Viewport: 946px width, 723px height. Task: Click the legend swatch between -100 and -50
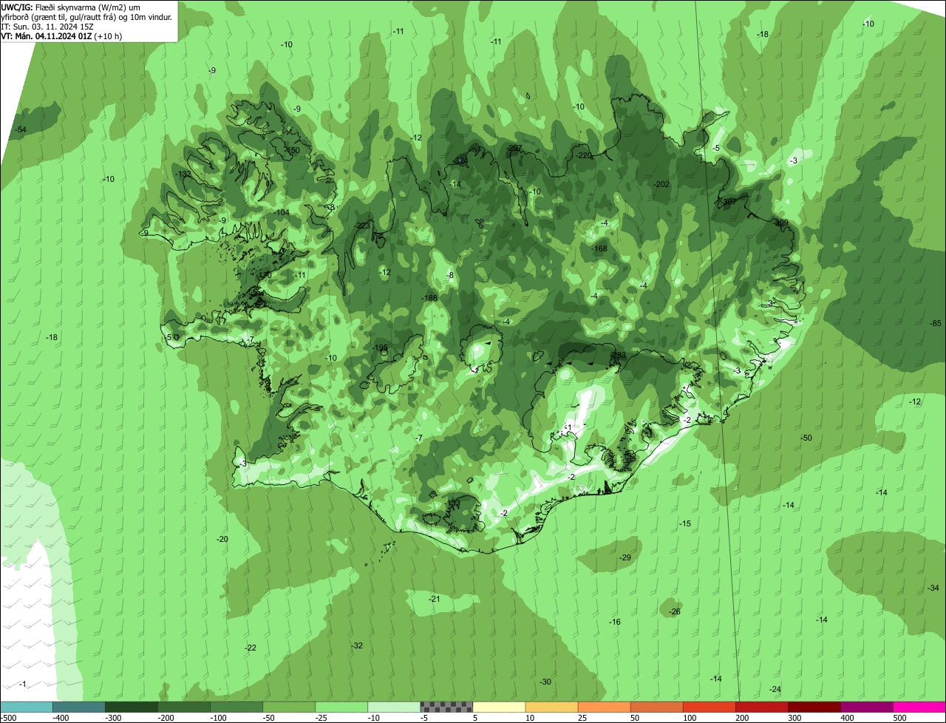pos(236,707)
